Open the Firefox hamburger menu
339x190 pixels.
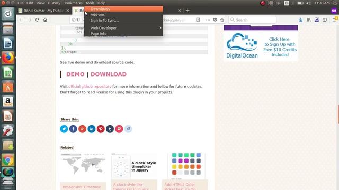pos(334,20)
